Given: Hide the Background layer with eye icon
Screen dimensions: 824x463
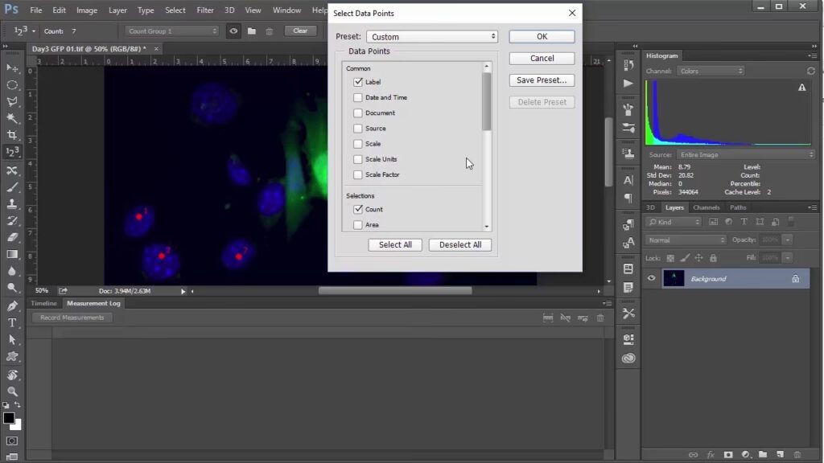Looking at the screenshot, I should tap(652, 279).
